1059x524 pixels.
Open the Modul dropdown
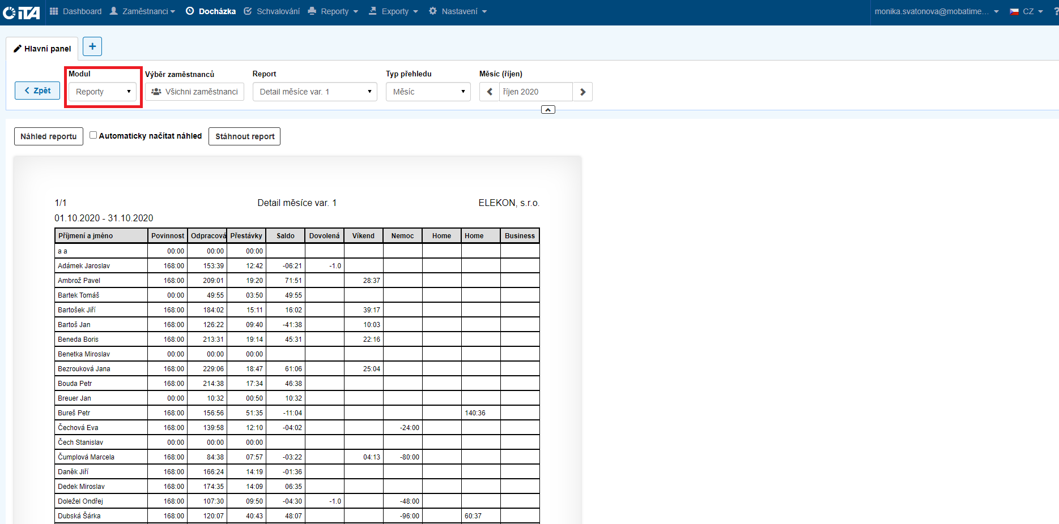coord(103,92)
